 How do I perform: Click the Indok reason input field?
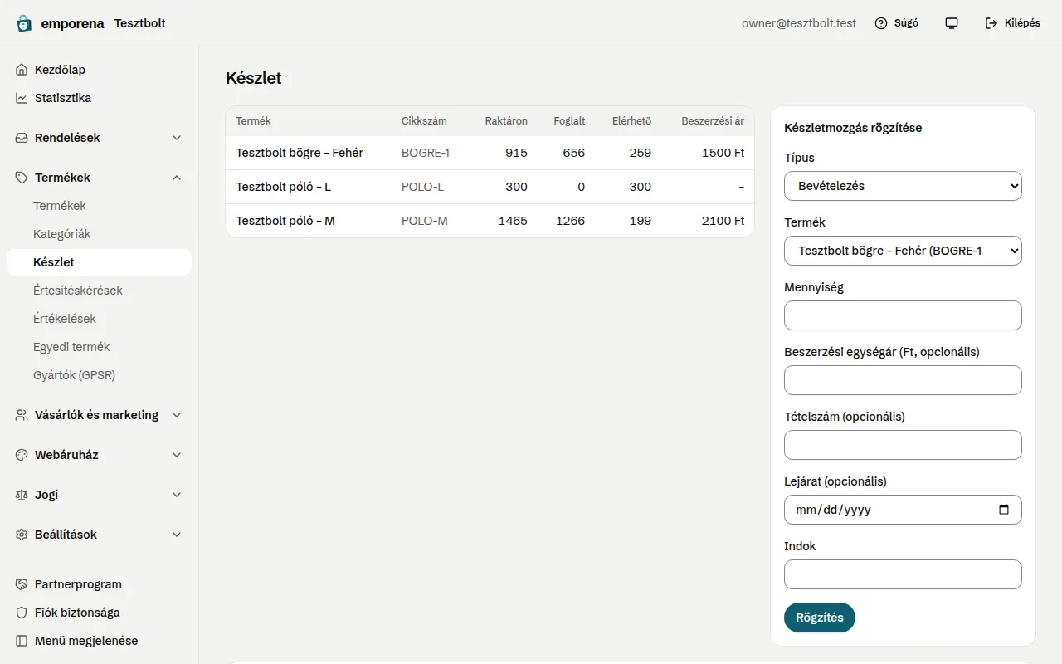click(x=903, y=574)
